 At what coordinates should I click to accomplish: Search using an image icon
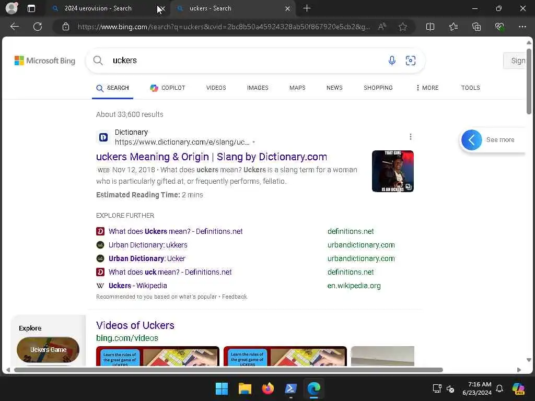coord(411,61)
